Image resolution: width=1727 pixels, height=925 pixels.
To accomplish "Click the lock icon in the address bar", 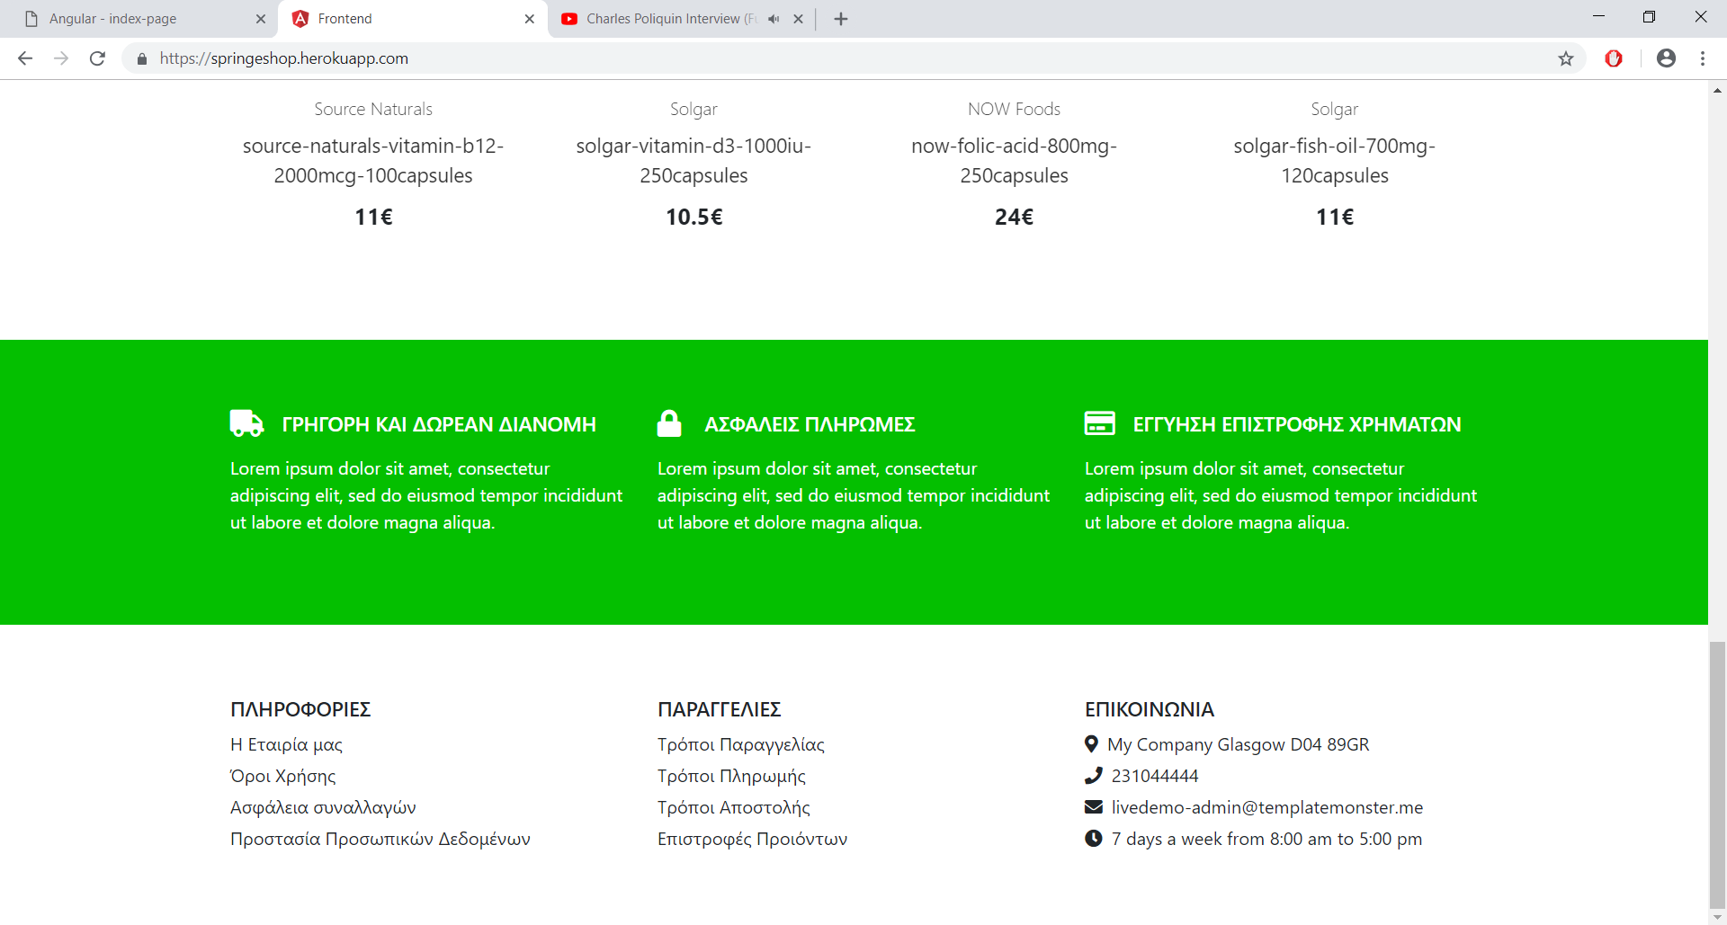I will [x=141, y=58].
